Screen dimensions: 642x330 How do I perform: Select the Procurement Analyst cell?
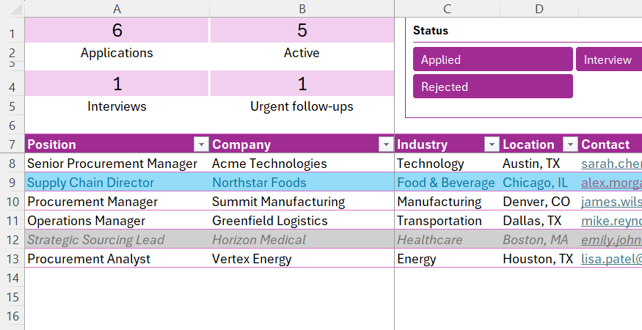tap(117, 259)
